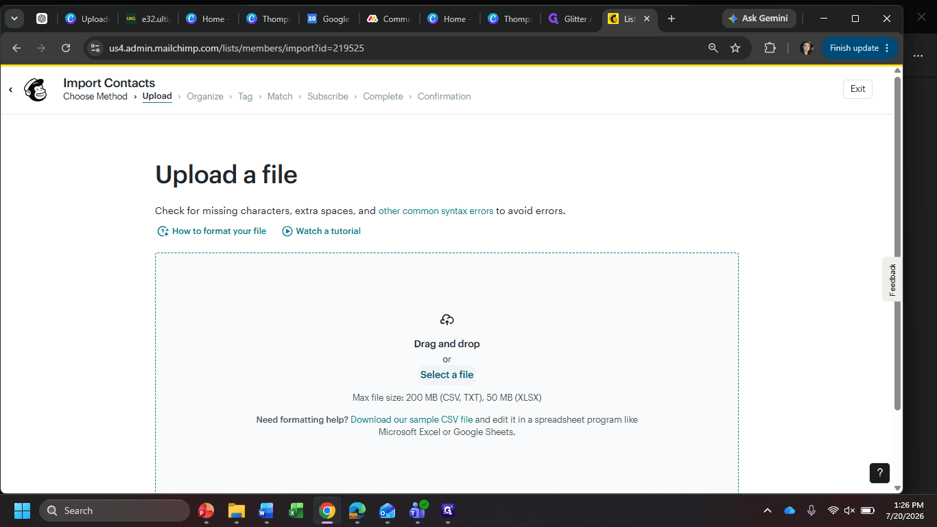Open a new browser tab
Viewport: 937px width, 527px height.
[672, 19]
